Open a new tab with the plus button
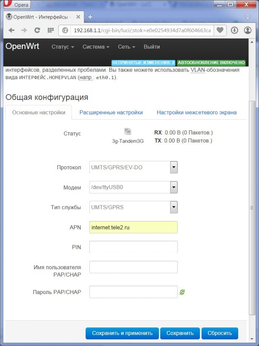The width and height of the screenshot is (259, 346). 90,17
